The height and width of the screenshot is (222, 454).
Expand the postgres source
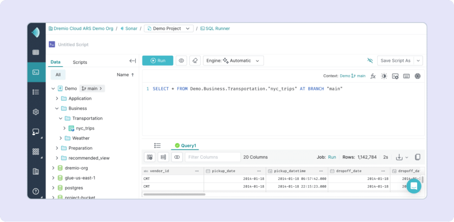click(53, 188)
